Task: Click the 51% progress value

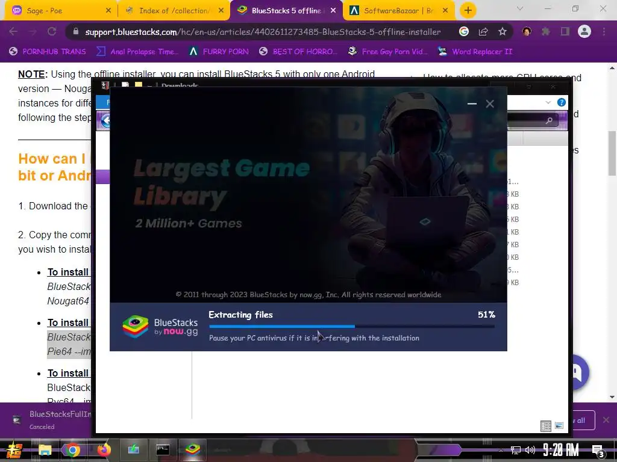Action: pos(486,315)
